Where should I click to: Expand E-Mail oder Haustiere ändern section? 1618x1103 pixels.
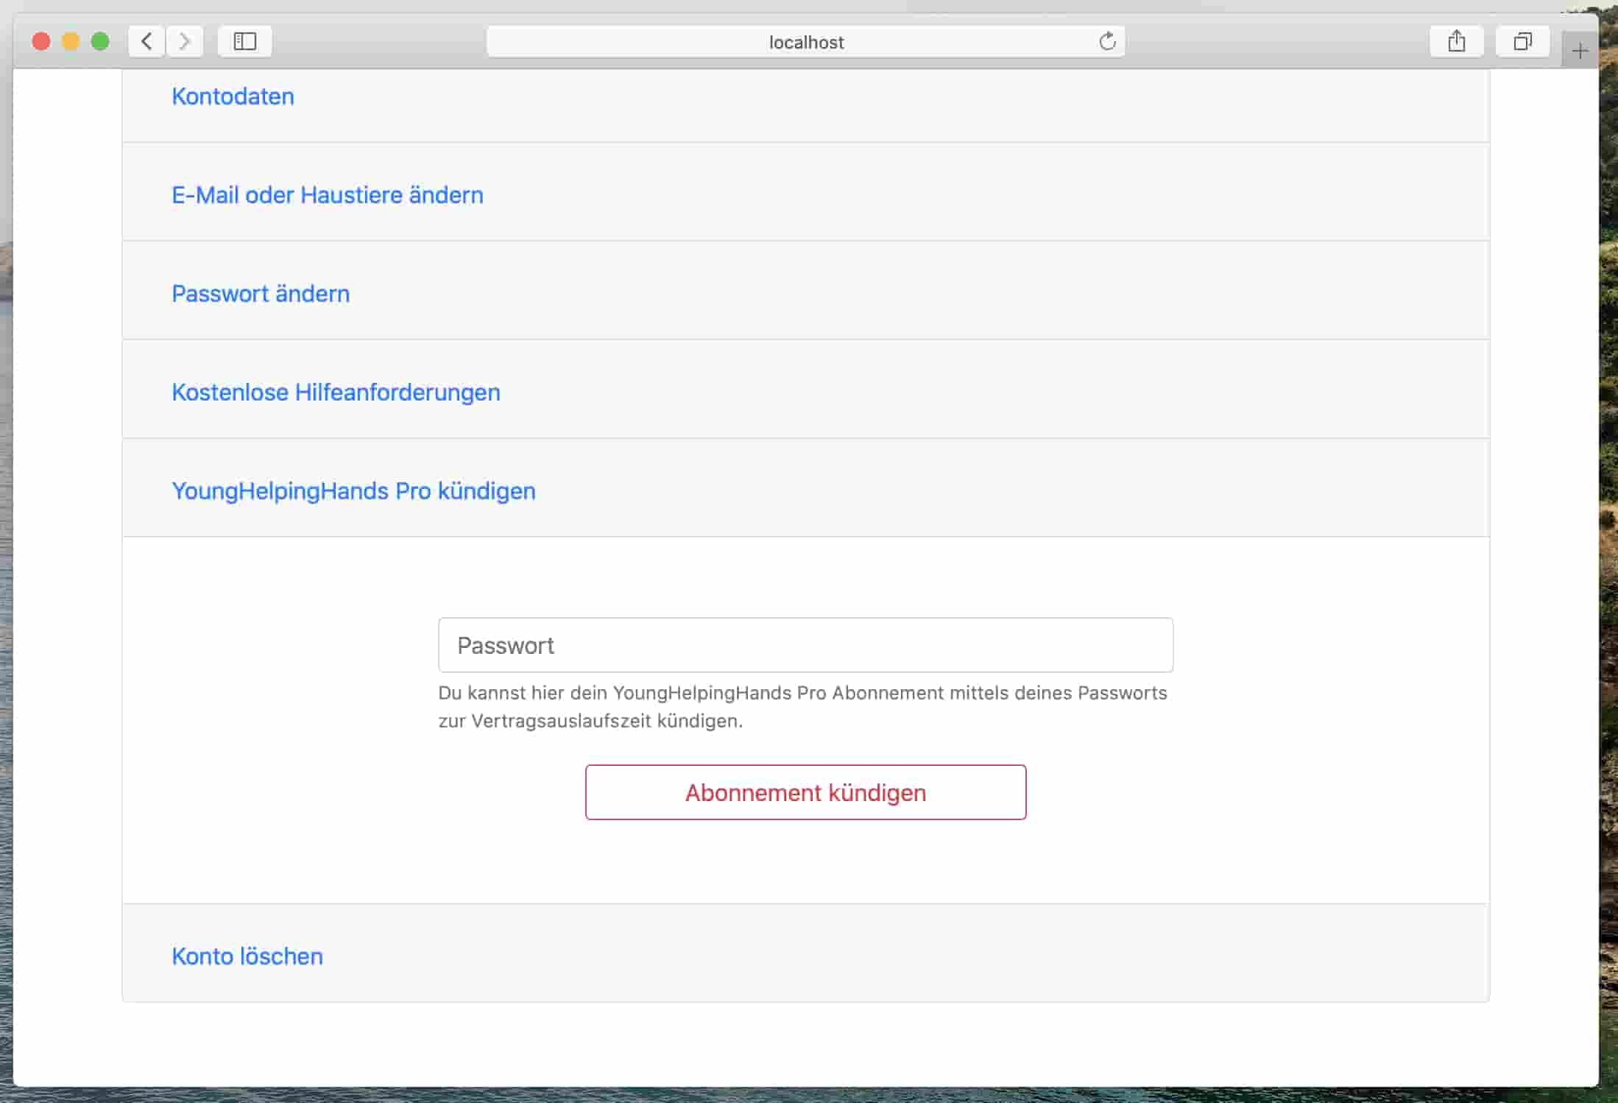coord(328,195)
